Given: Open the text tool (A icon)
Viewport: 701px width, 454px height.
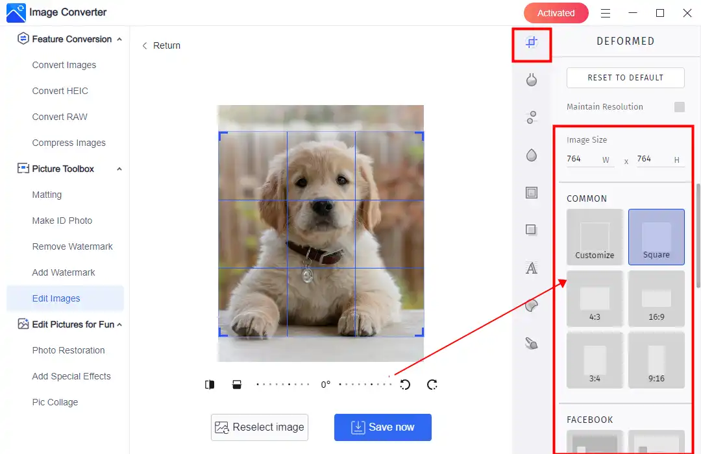Looking at the screenshot, I should (x=532, y=268).
